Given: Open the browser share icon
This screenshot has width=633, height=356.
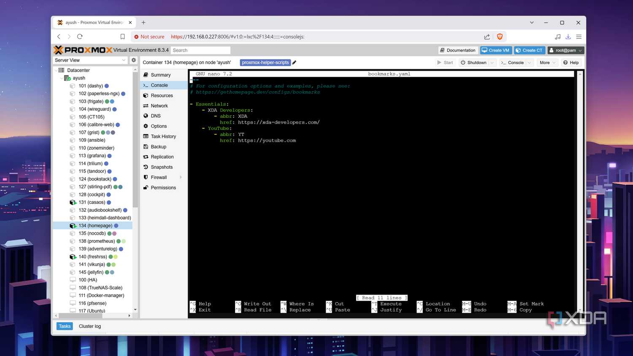Looking at the screenshot, I should [x=487, y=37].
